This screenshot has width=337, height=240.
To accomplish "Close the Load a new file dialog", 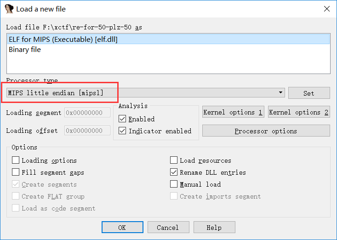I will (x=327, y=9).
